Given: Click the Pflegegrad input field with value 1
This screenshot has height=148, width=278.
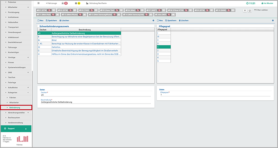Looking at the screenshot, I should 215,95.
